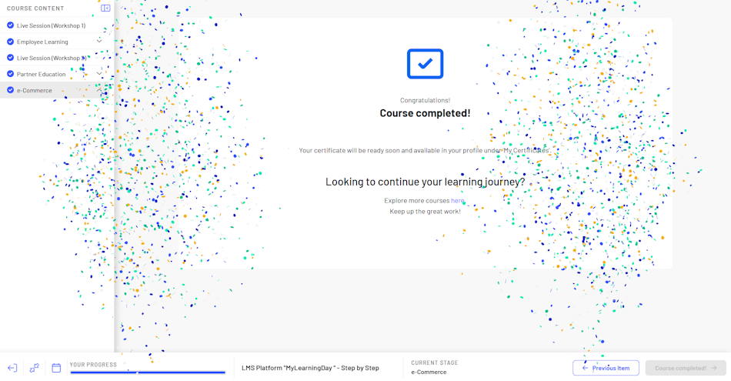Open Live Session (Workshop 1) item
Viewport: 731px width, 381px height.
pos(52,25)
